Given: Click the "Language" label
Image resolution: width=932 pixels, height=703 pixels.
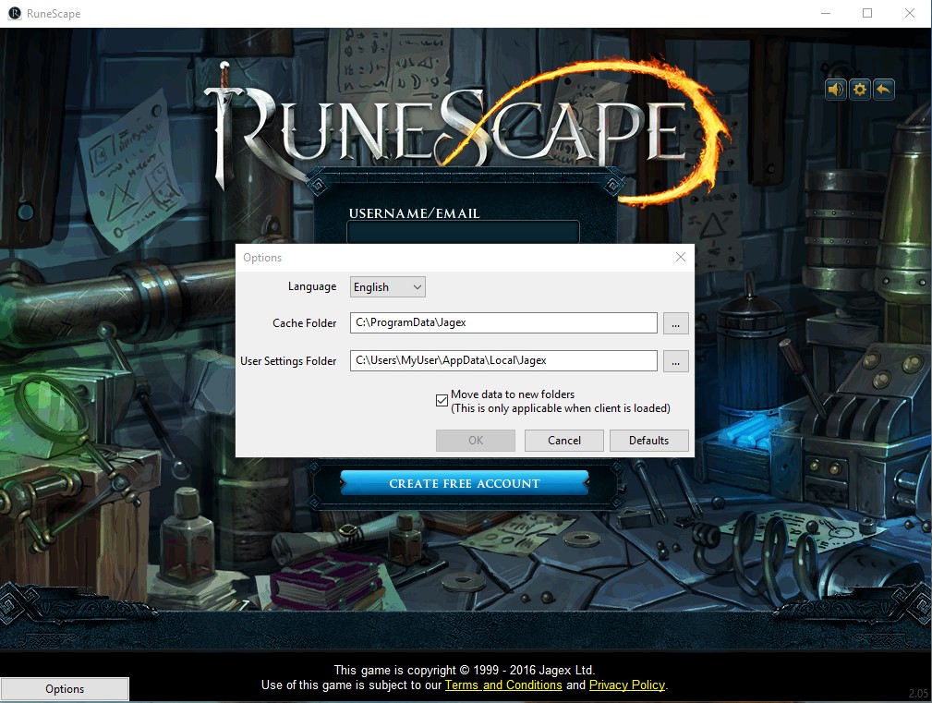Looking at the screenshot, I should tap(312, 286).
